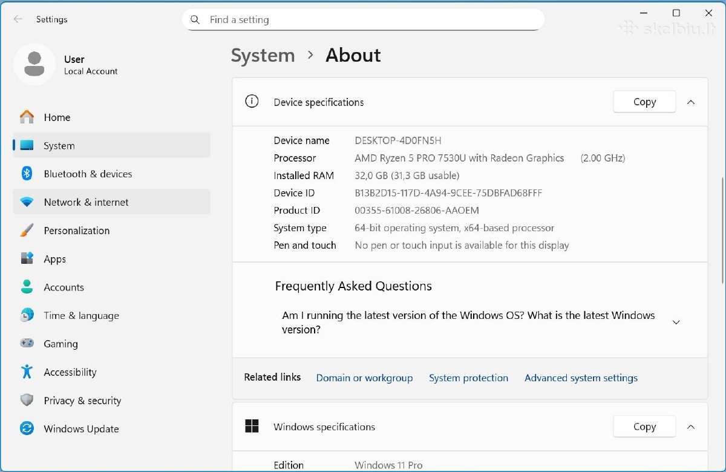Click the Windows 11 Pro edition value
The height and width of the screenshot is (472, 726).
388,465
